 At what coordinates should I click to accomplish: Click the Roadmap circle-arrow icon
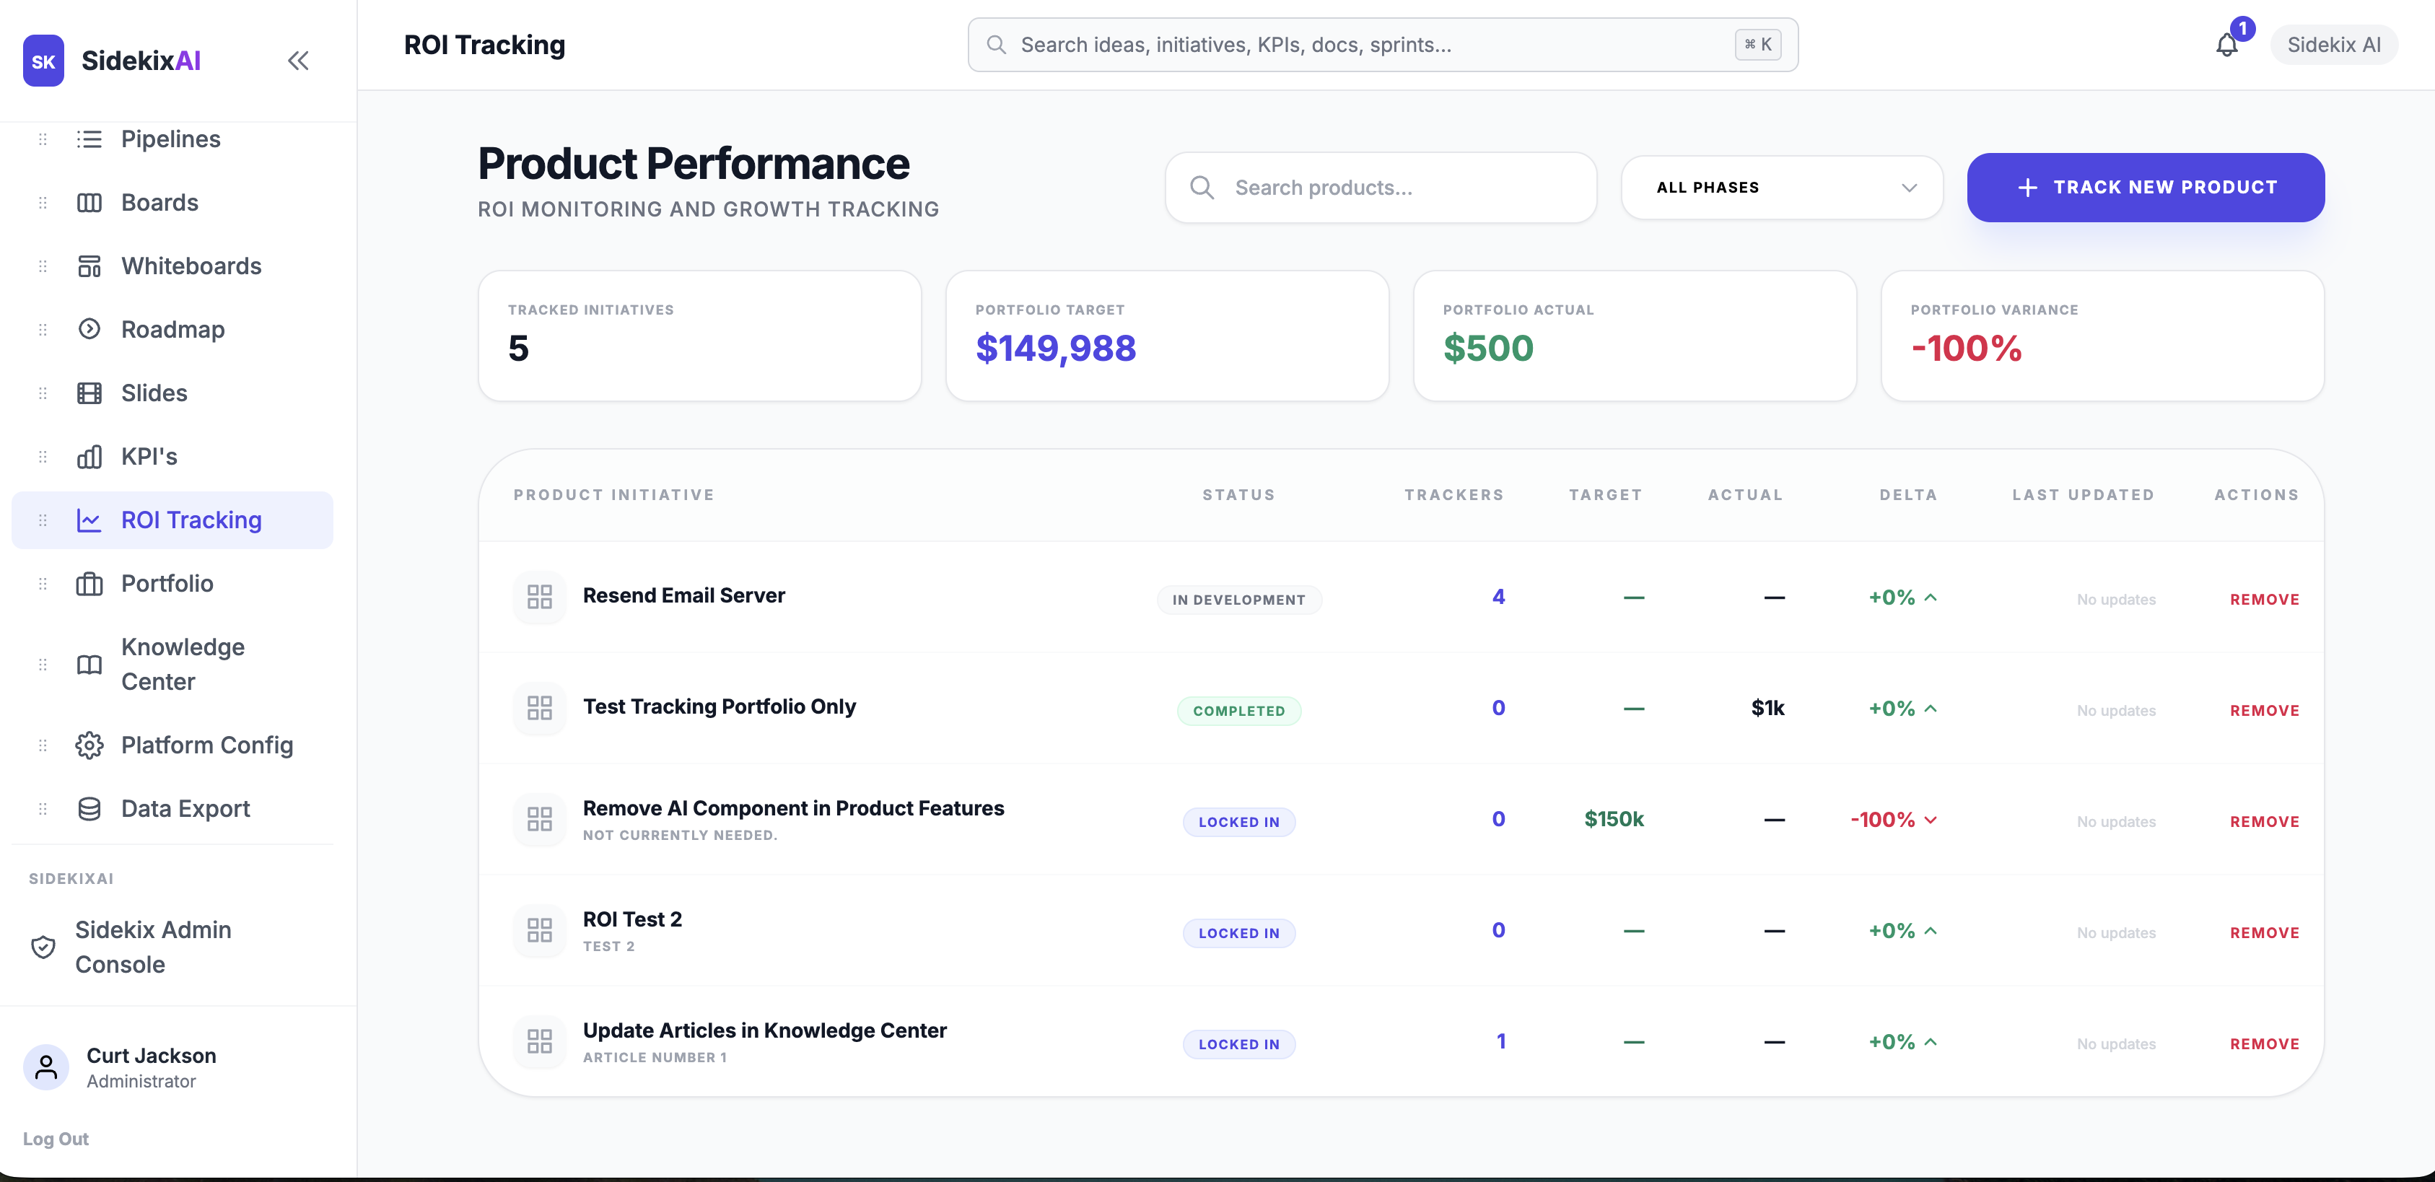(89, 329)
